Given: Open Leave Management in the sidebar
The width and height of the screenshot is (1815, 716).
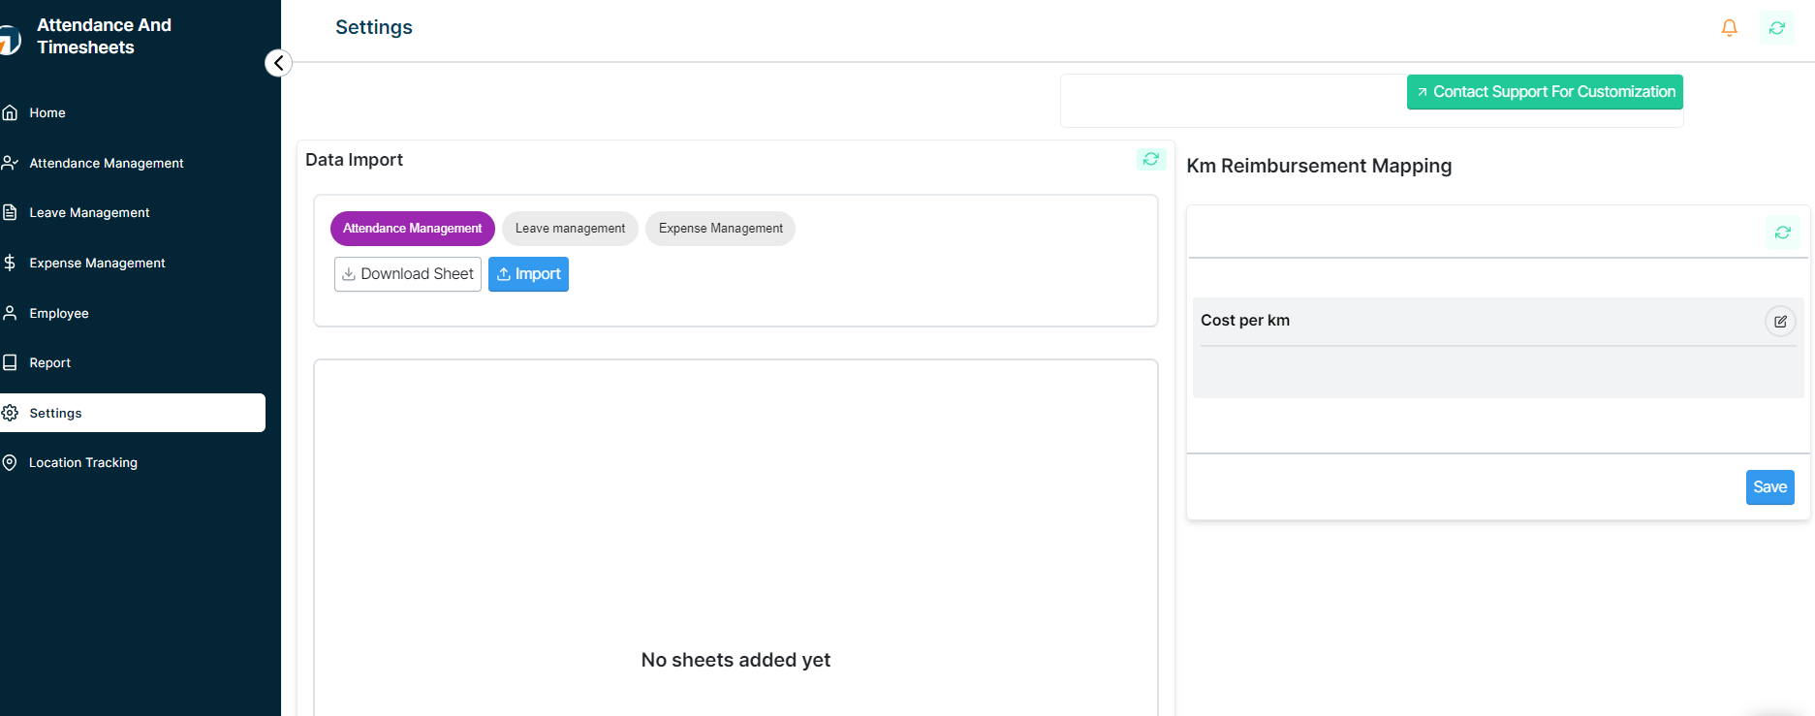Looking at the screenshot, I should (89, 213).
